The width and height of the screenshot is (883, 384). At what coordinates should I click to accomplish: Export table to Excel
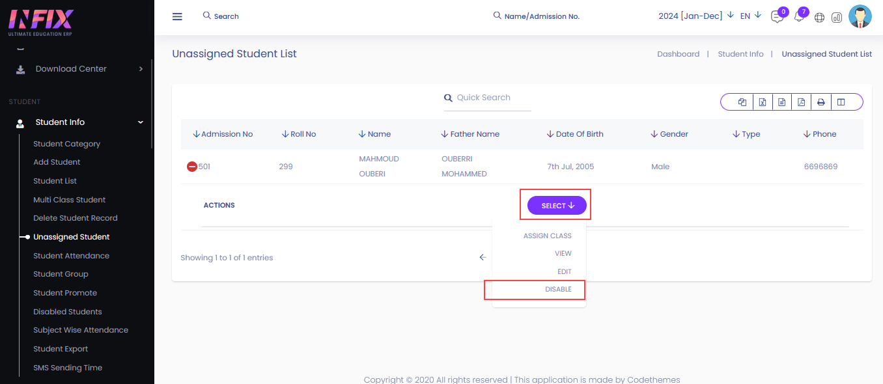point(762,102)
